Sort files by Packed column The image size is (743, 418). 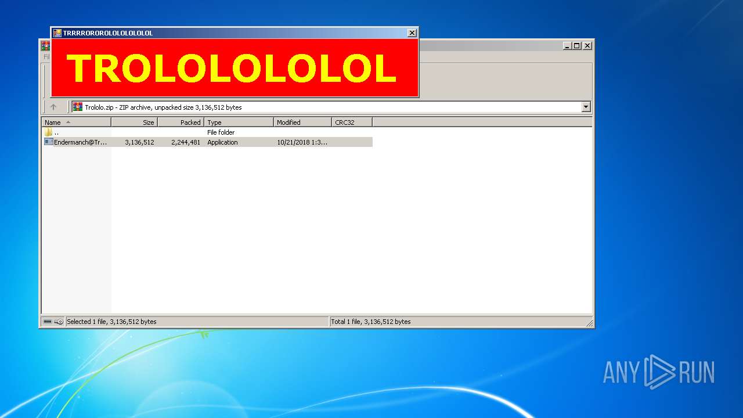click(x=181, y=122)
